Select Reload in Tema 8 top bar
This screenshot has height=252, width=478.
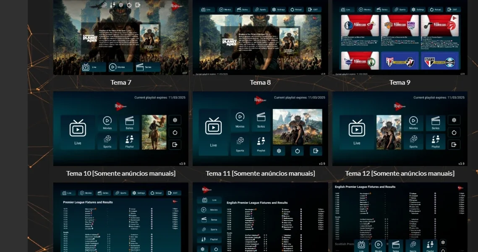296,10
